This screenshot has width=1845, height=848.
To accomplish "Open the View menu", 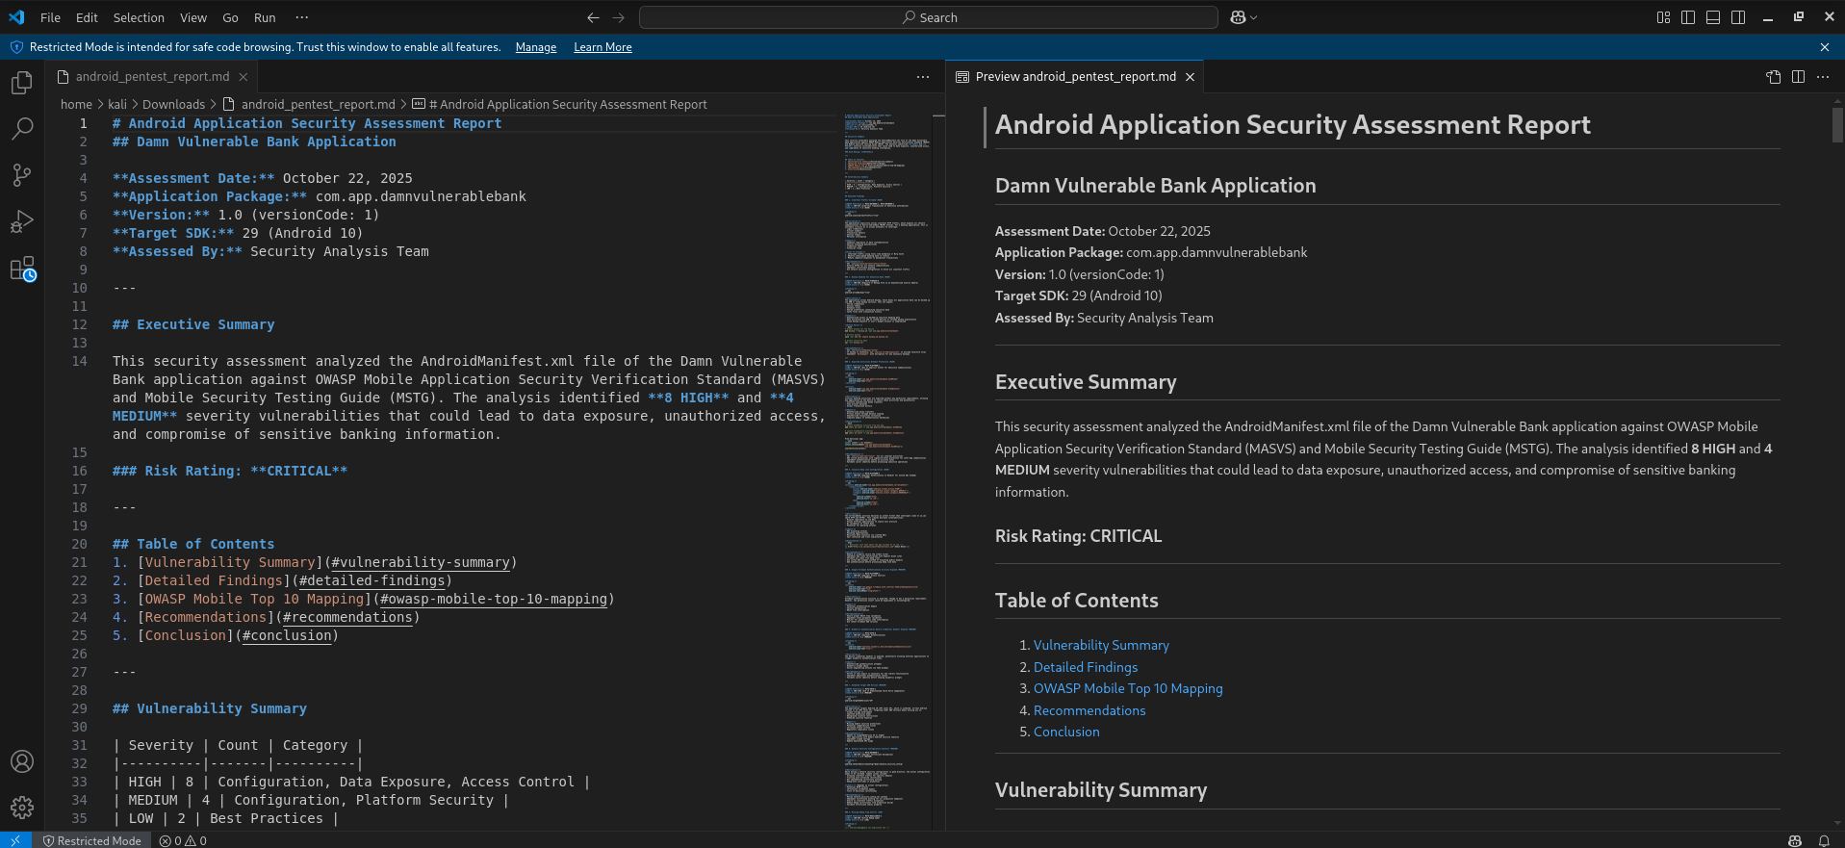I will tap(193, 17).
